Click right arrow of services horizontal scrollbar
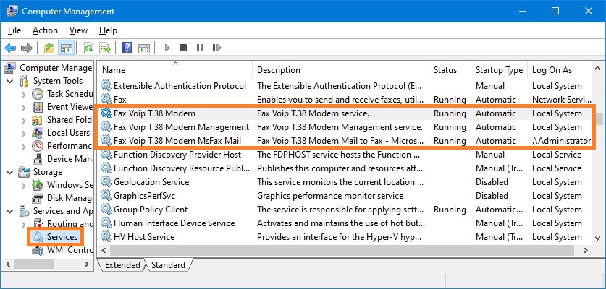Viewport: 606px width, 289px height. tap(586, 251)
